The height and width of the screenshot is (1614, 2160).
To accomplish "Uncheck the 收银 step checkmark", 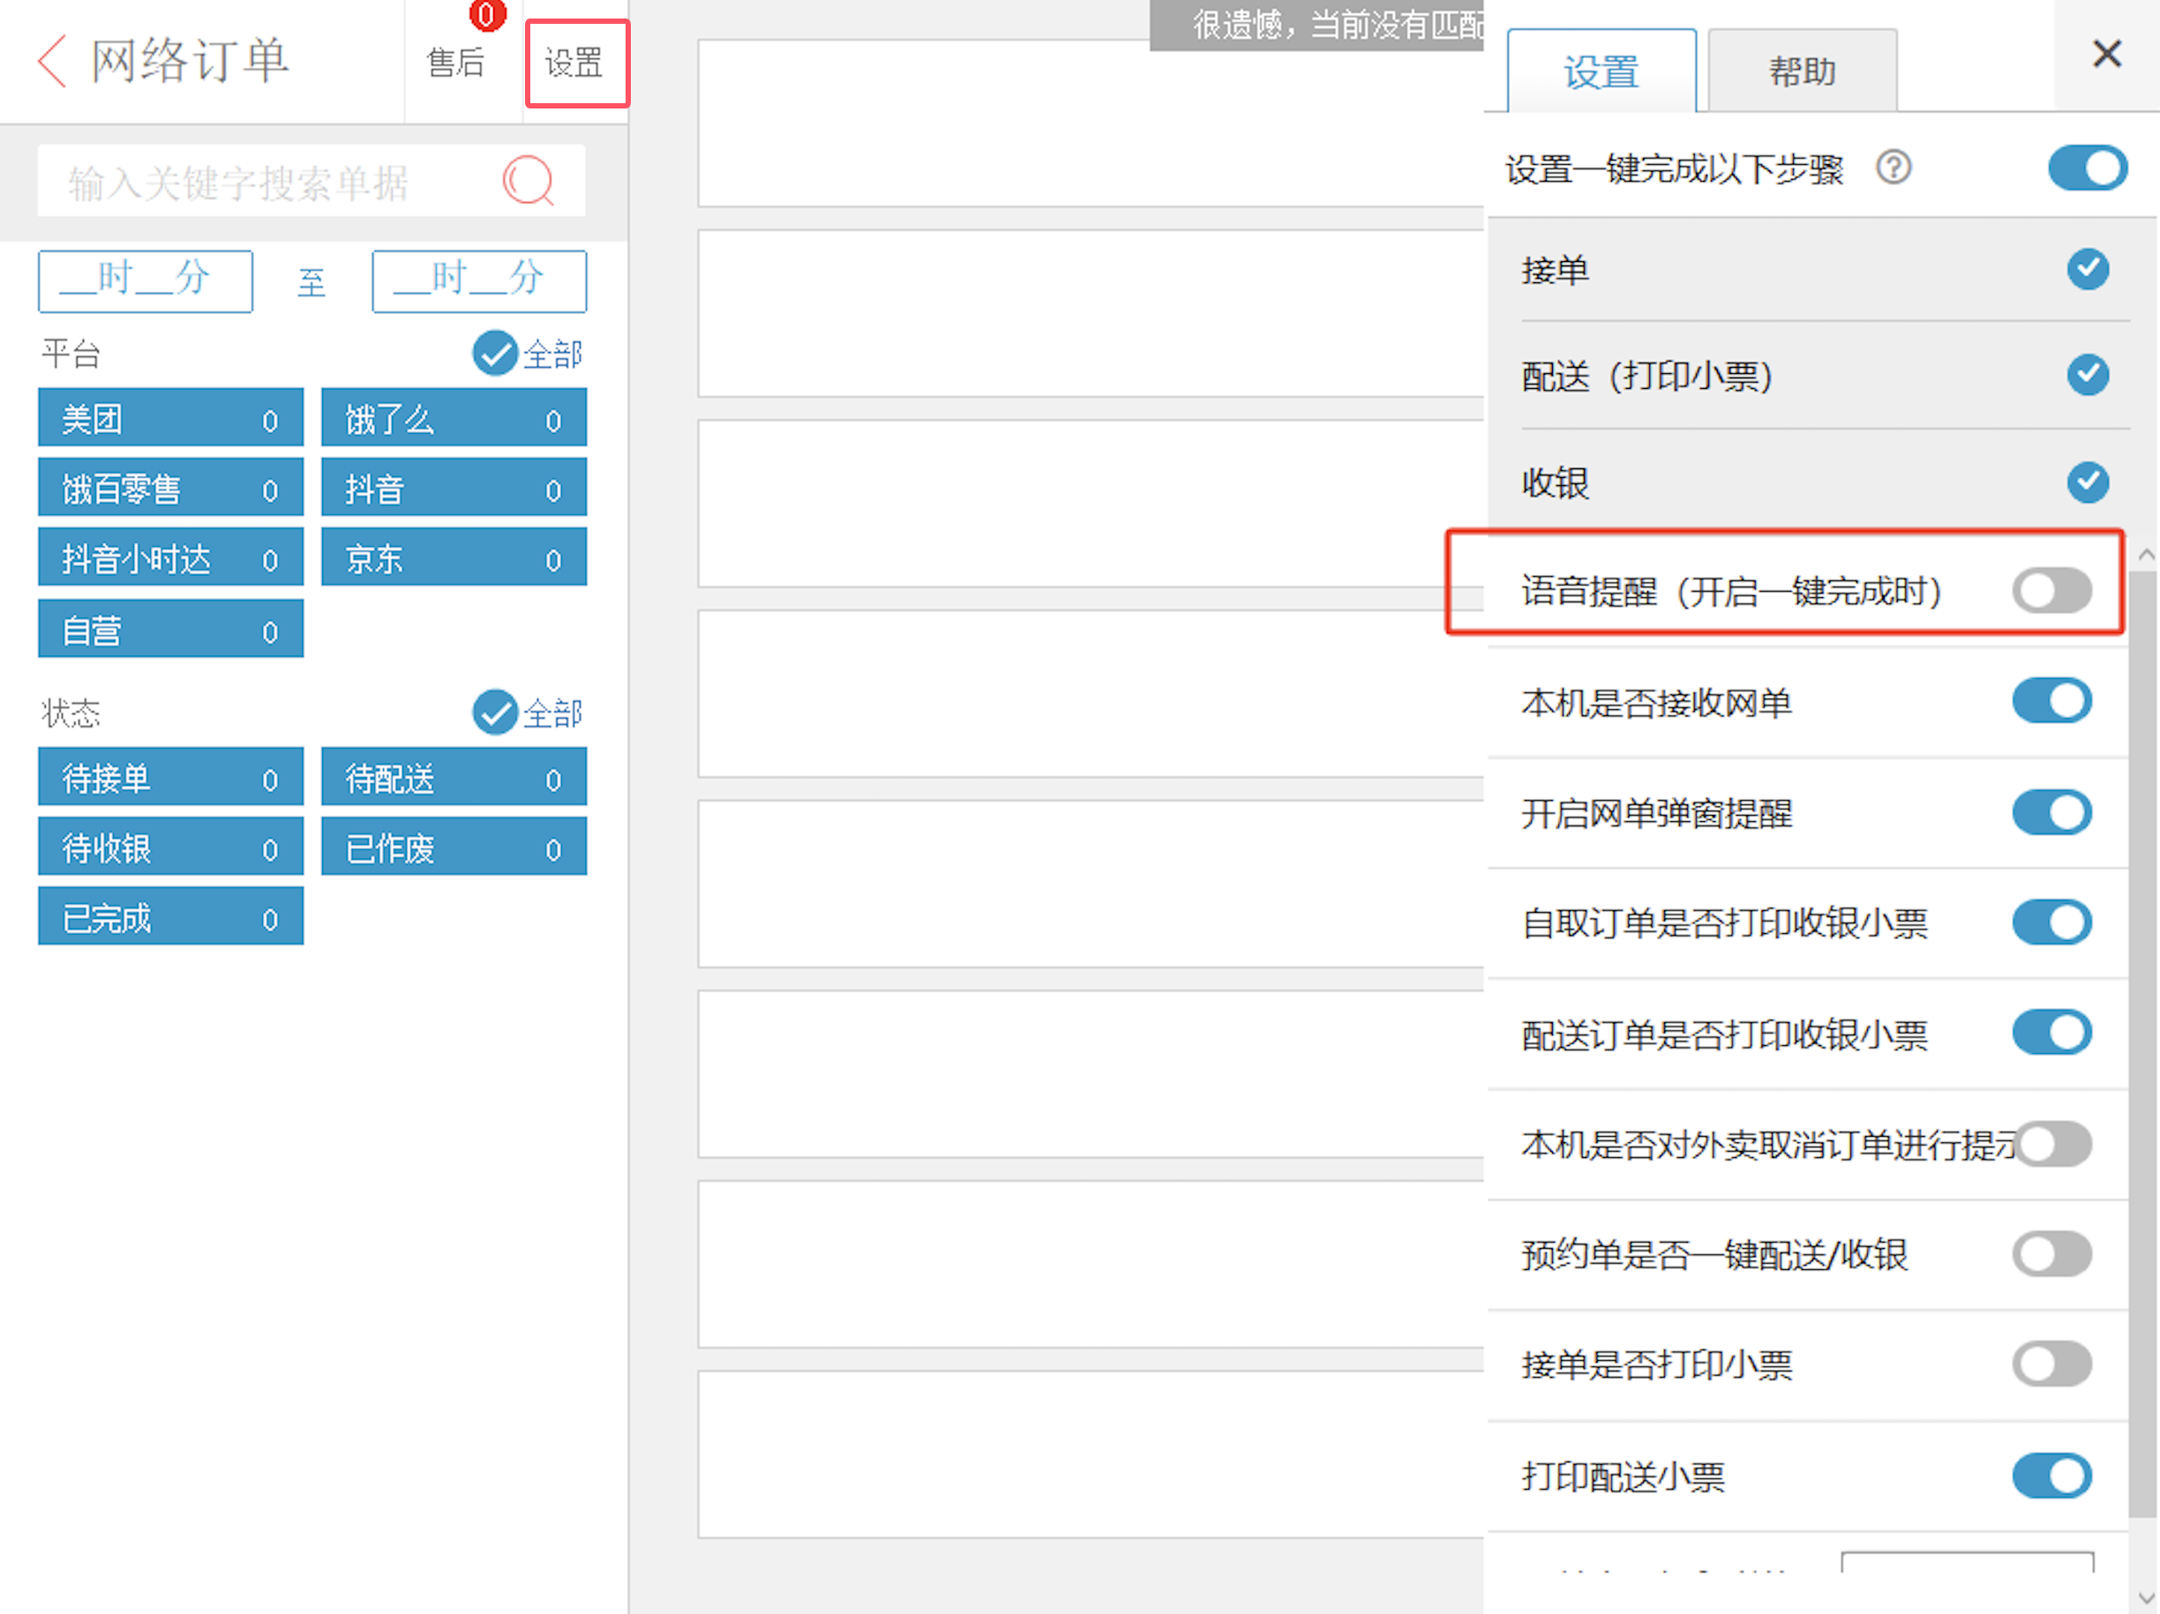I will pos(2087,482).
